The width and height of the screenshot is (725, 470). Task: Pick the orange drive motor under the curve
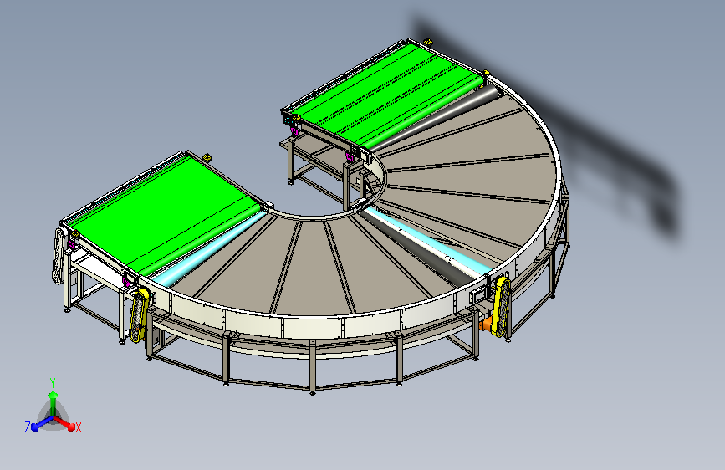487,325
